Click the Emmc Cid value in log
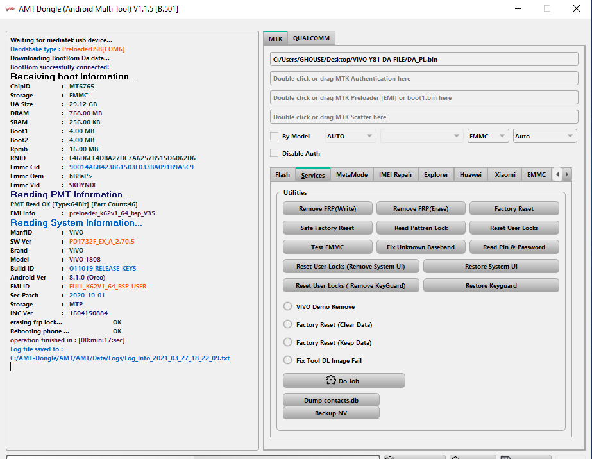592x459 pixels. [131, 167]
